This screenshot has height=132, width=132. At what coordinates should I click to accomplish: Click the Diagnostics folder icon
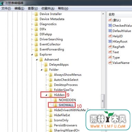[36, 24]
